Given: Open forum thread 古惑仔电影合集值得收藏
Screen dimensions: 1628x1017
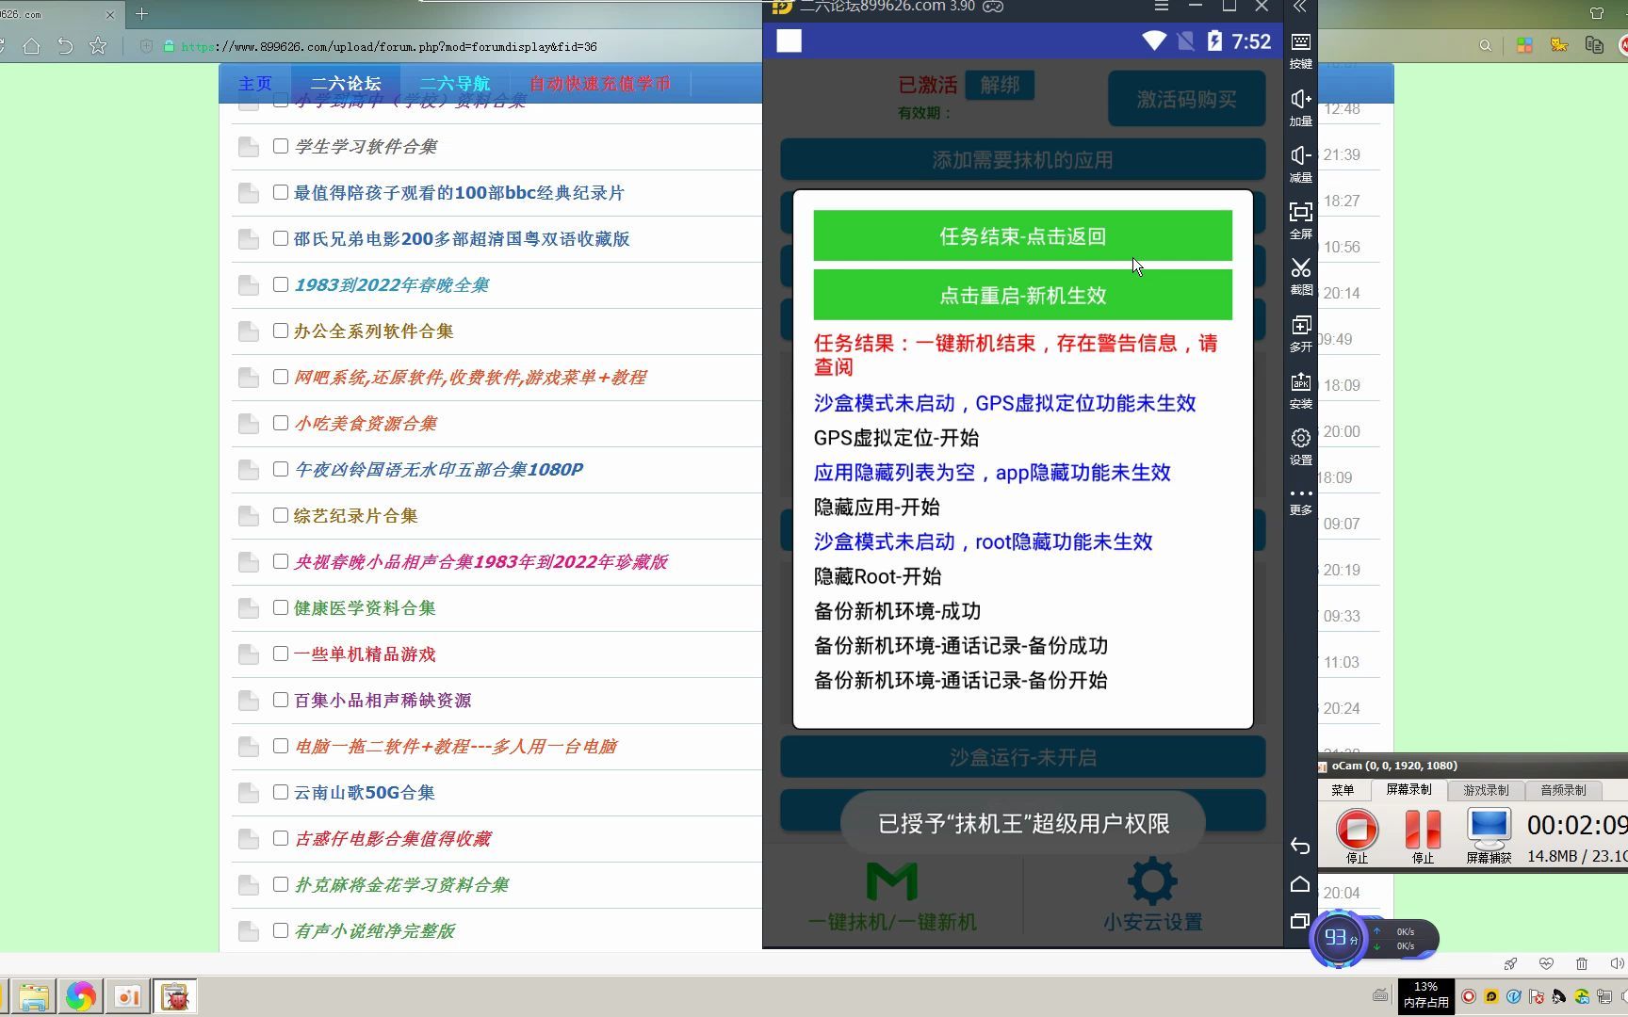Looking at the screenshot, I should (x=393, y=838).
